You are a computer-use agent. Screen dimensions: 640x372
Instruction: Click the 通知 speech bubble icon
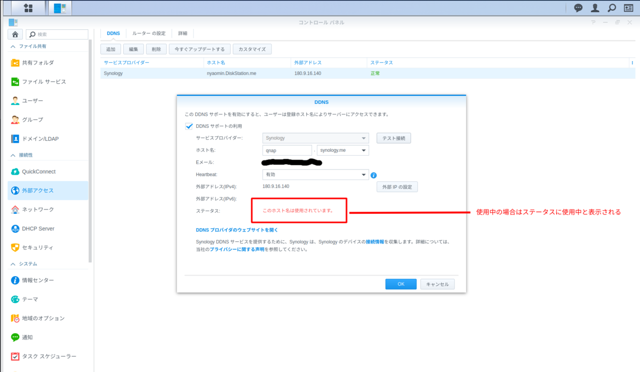15,337
